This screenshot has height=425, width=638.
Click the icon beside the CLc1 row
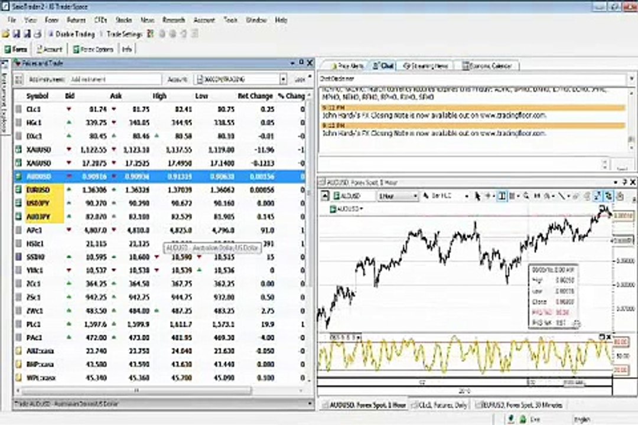tap(18, 109)
